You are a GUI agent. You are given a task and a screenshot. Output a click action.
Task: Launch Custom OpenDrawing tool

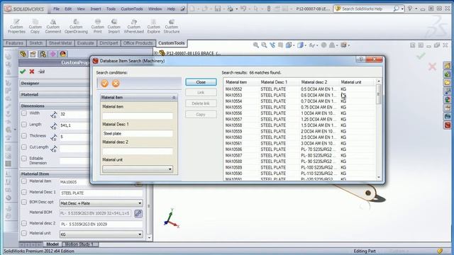pyautogui.click(x=76, y=26)
